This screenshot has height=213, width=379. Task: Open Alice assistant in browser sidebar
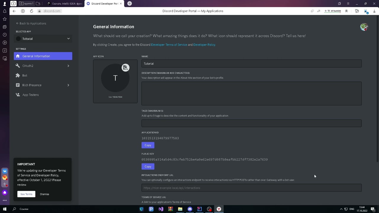coord(5,193)
